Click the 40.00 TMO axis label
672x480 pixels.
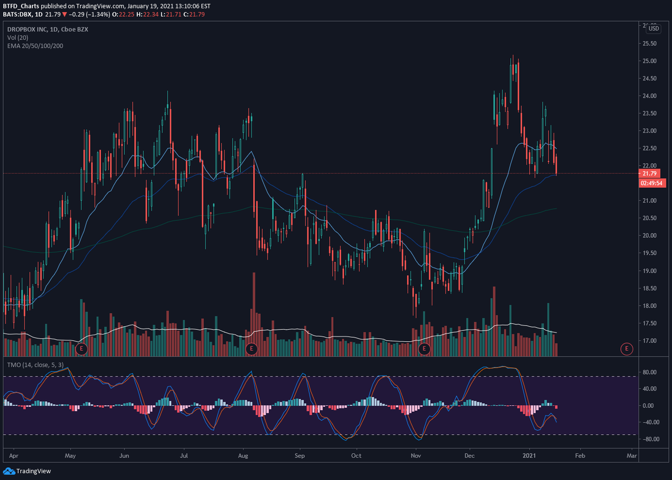pyautogui.click(x=650, y=388)
